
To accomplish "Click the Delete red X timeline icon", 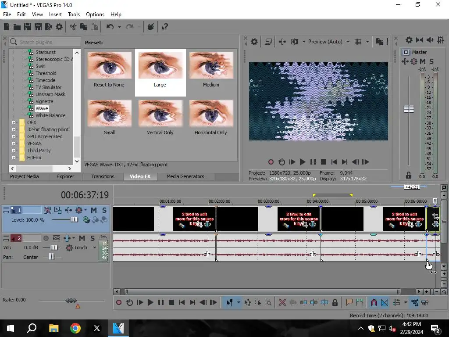I will pyautogui.click(x=282, y=303).
